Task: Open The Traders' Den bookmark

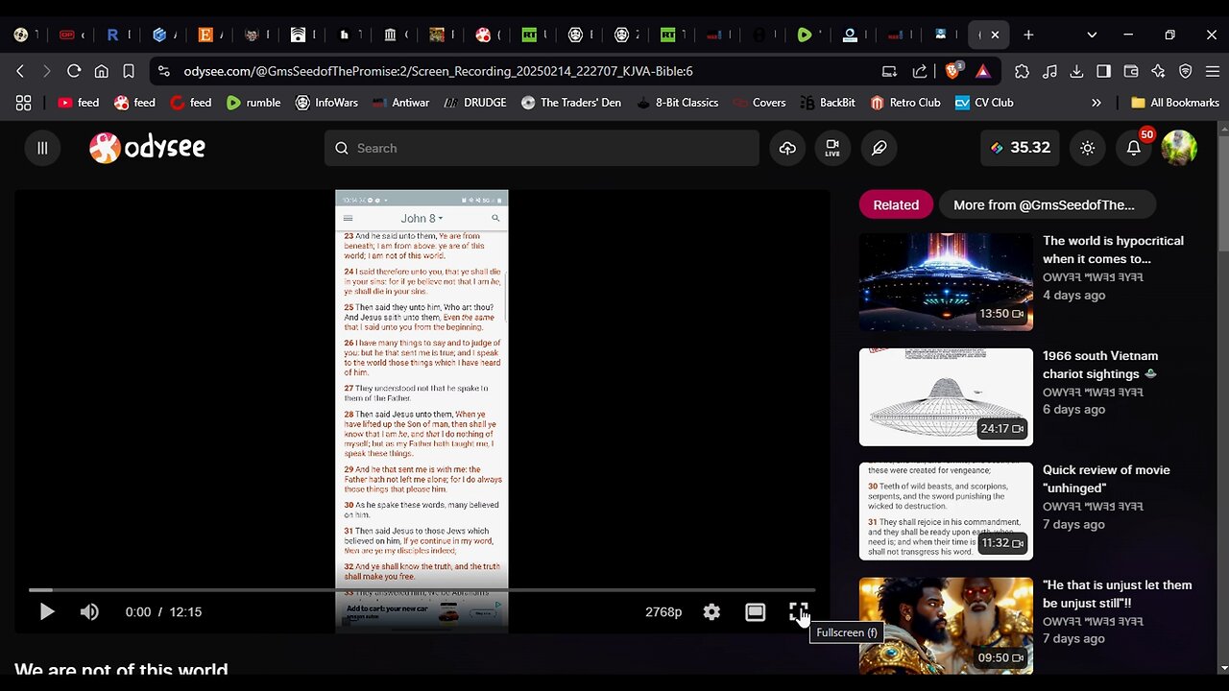Action: pos(570,103)
